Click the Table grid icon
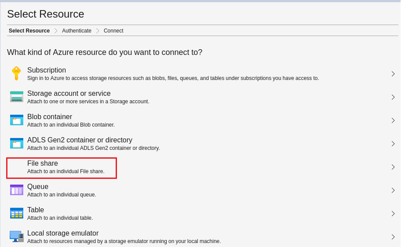Image resolution: width=401 pixels, height=247 pixels. tap(17, 213)
